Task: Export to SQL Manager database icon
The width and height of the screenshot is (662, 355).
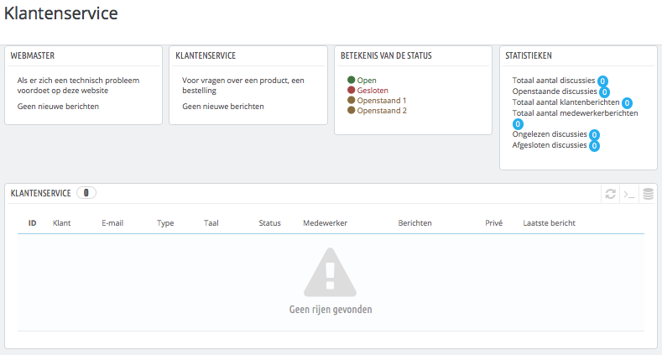Action: [x=648, y=194]
